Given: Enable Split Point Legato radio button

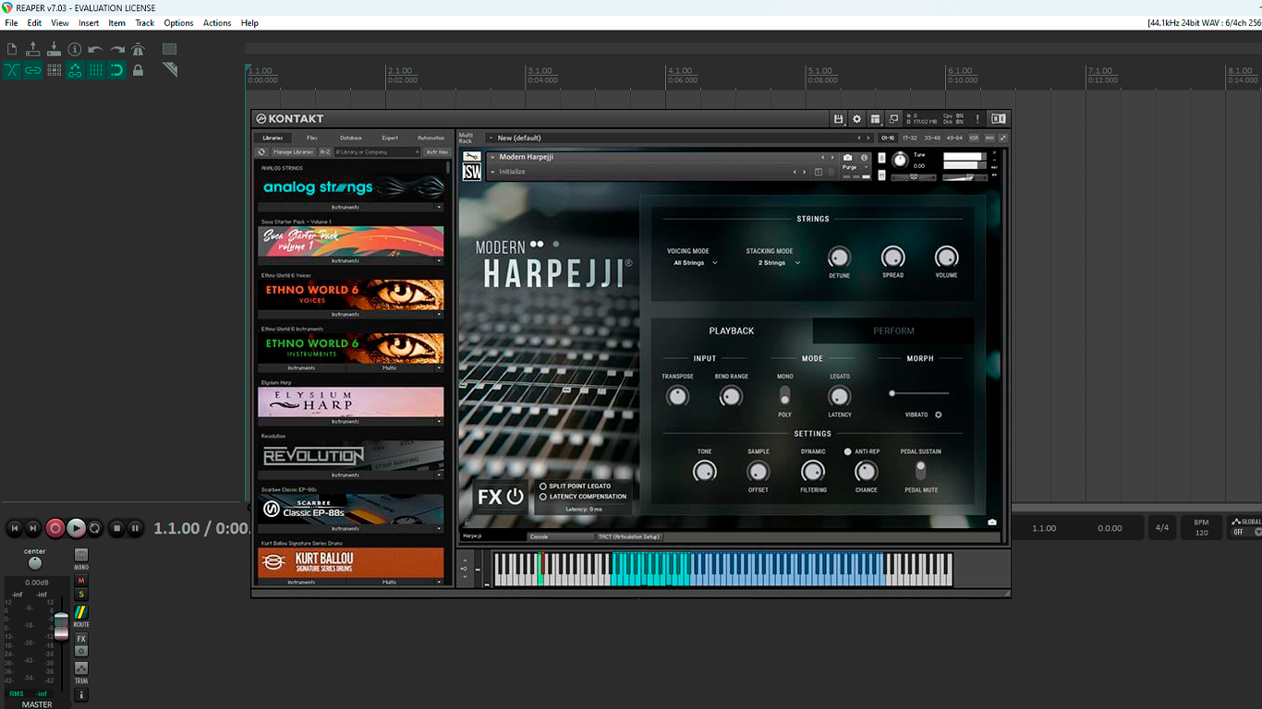Looking at the screenshot, I should click(x=542, y=486).
